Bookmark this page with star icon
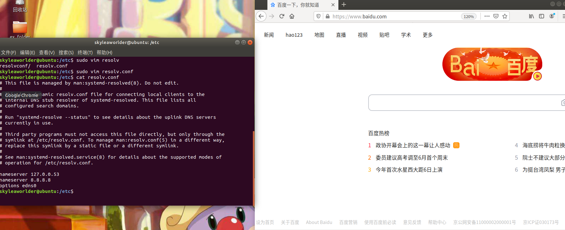 (505, 16)
